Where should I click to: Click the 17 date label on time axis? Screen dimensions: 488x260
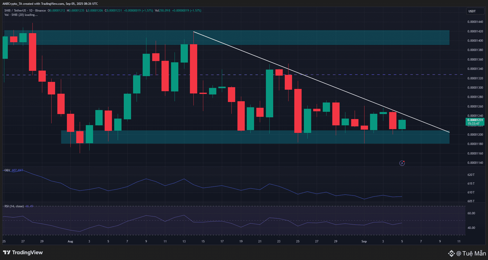coord(222,241)
